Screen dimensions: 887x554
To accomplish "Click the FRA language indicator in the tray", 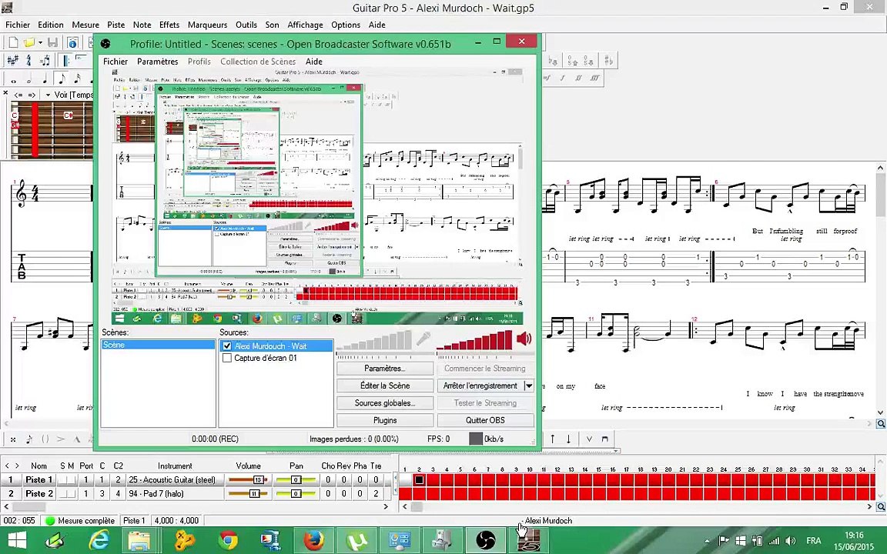I will point(813,541).
